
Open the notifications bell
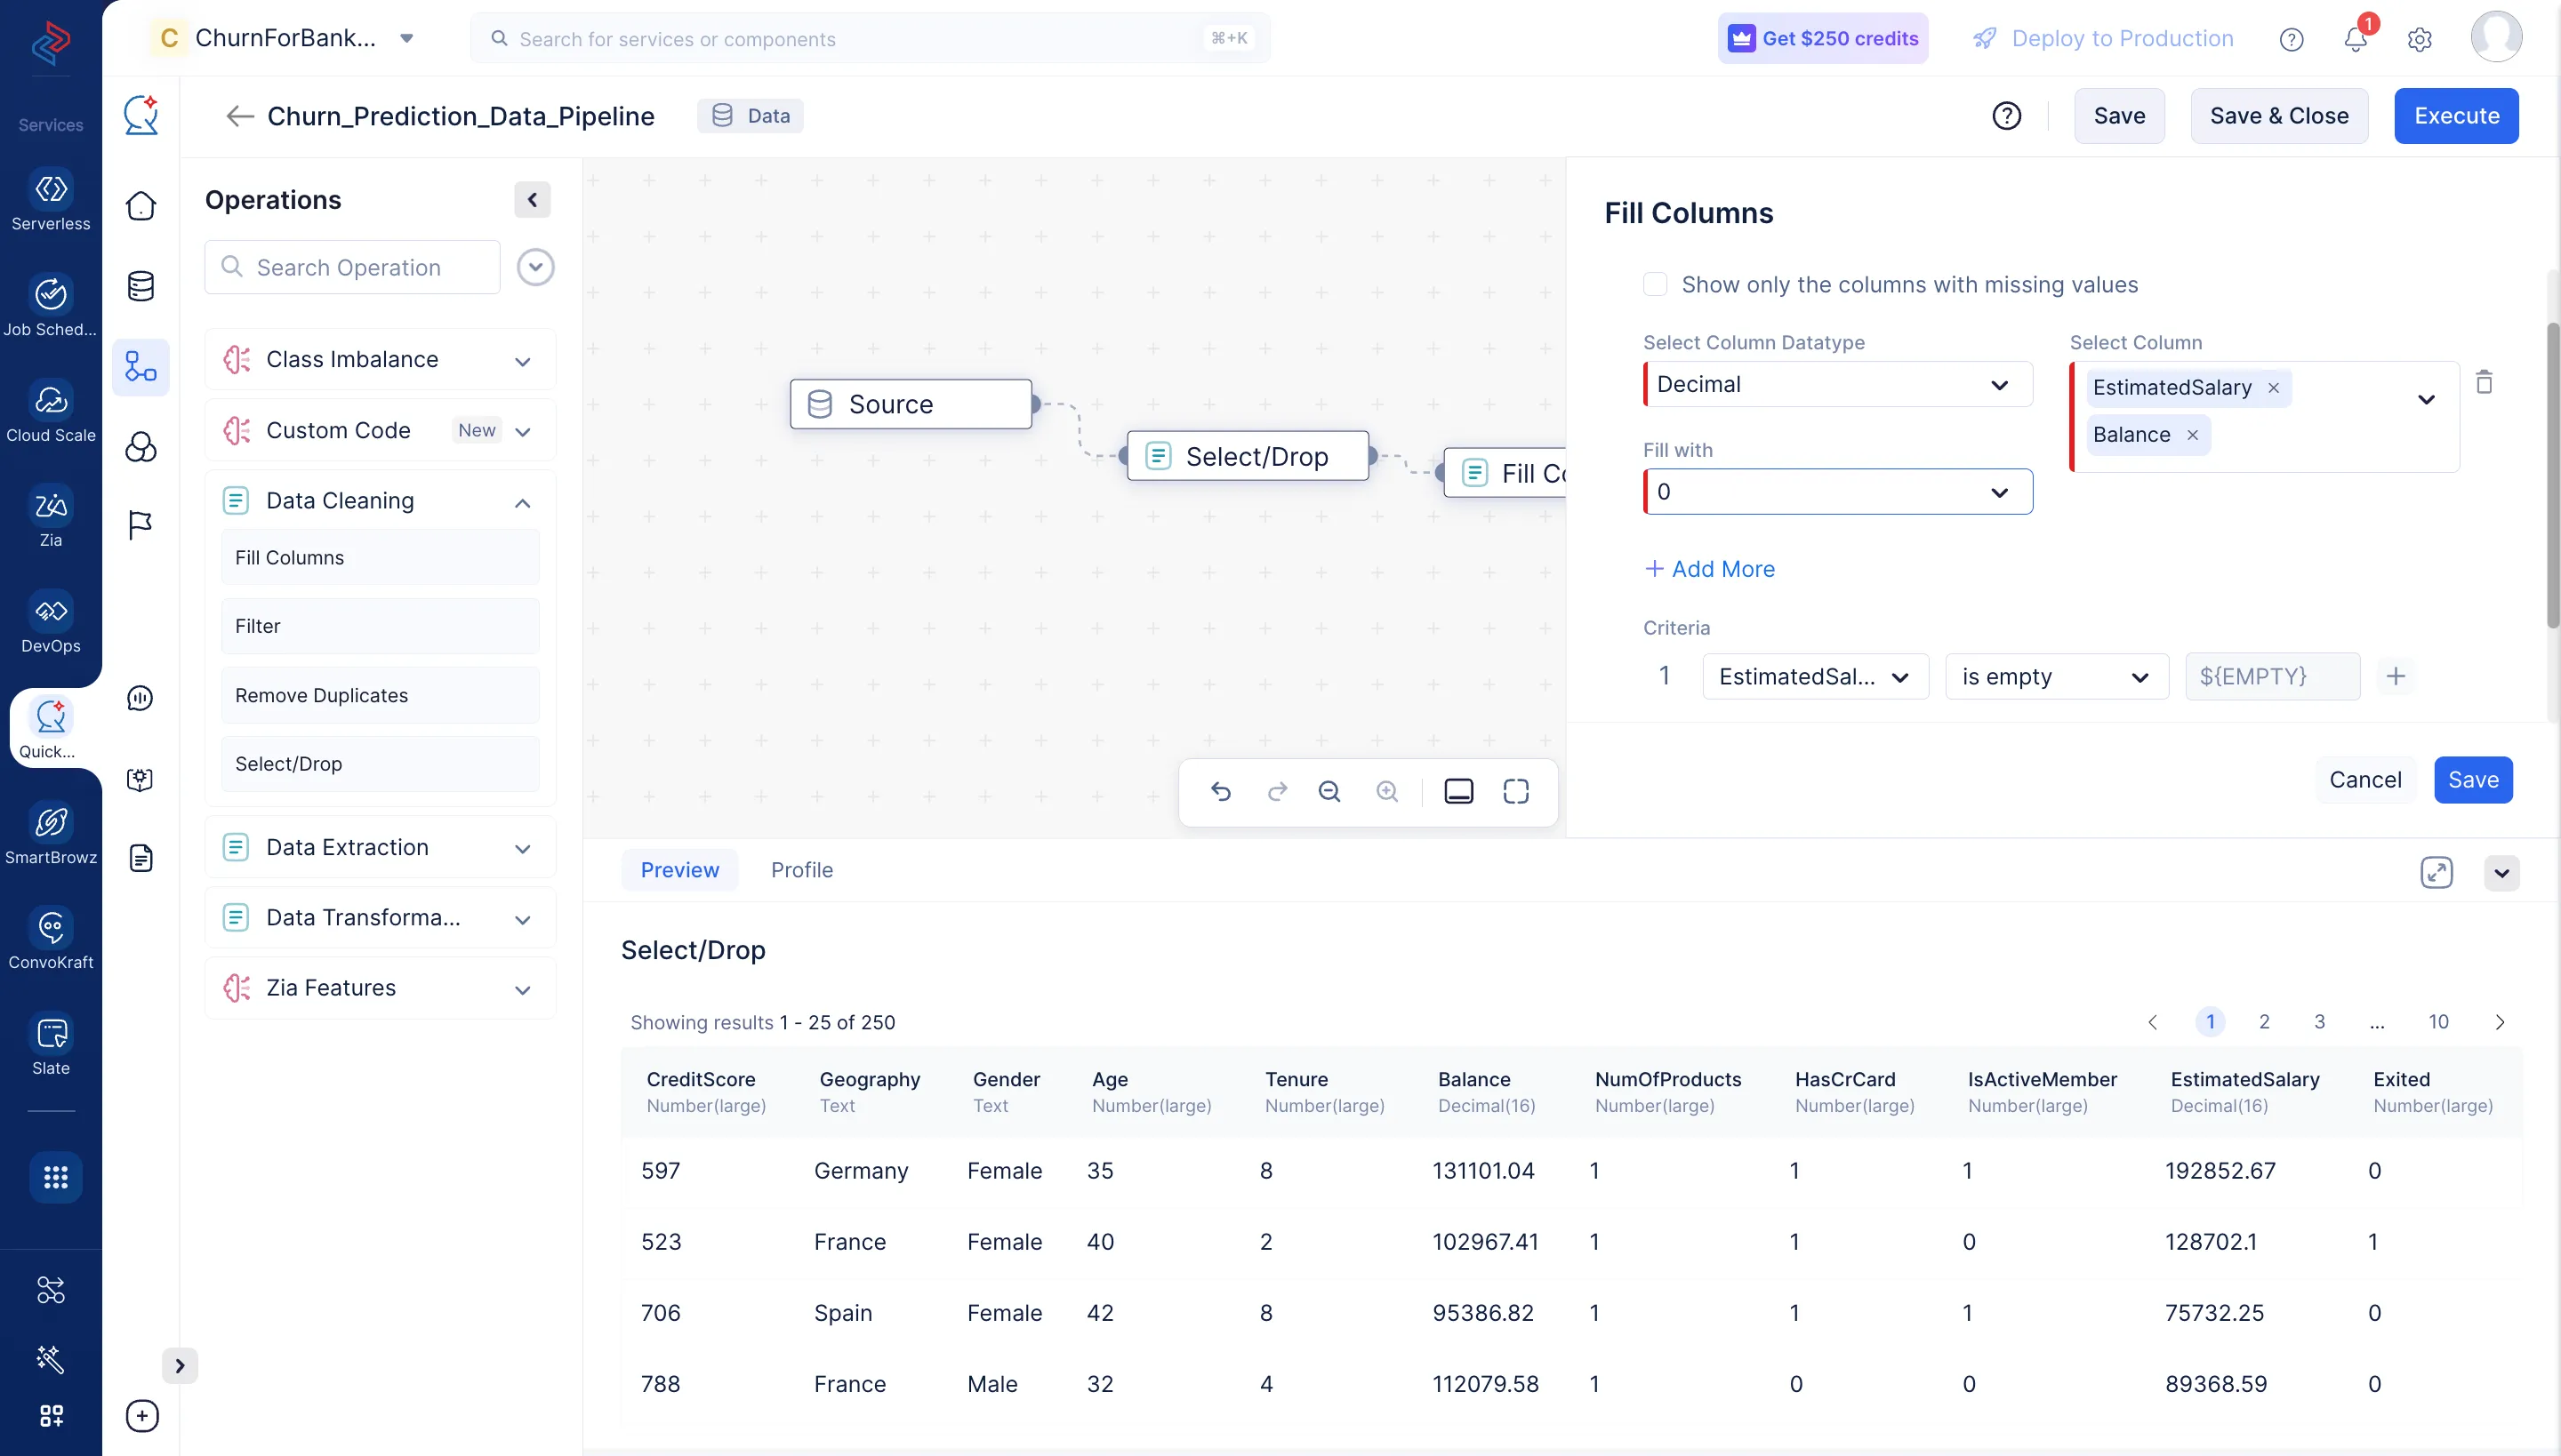pos(2355,39)
